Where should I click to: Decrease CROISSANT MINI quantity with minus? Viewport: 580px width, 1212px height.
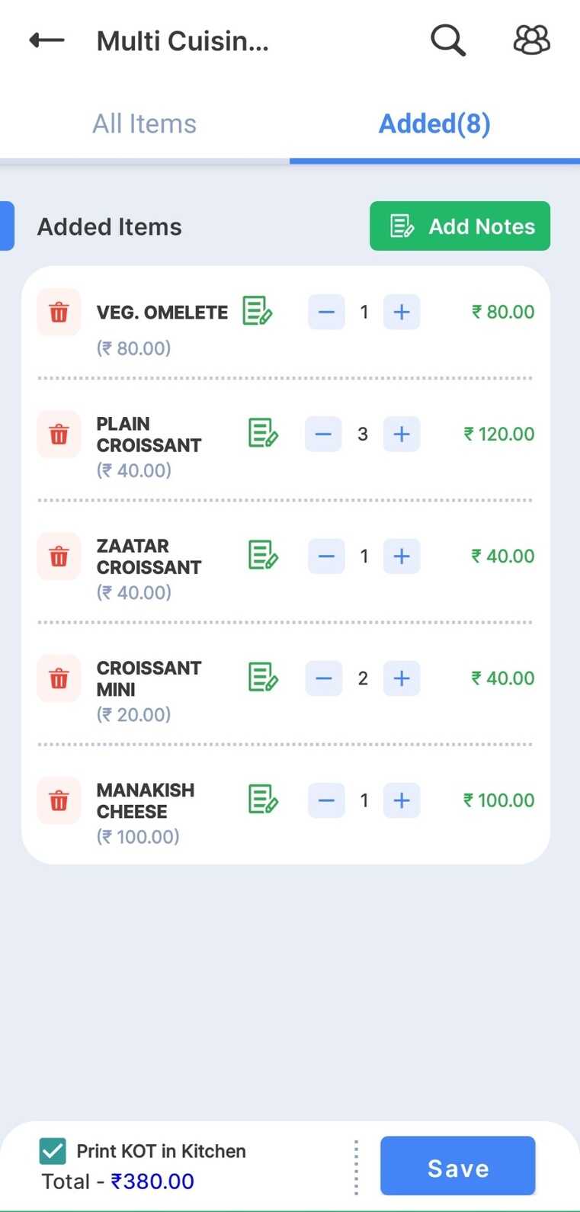(324, 678)
